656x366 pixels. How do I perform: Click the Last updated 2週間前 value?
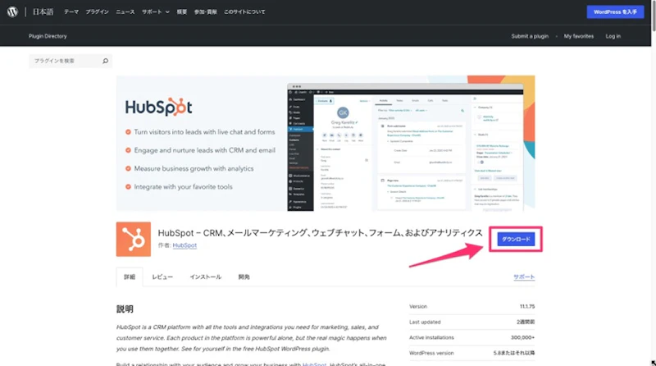[x=526, y=322]
